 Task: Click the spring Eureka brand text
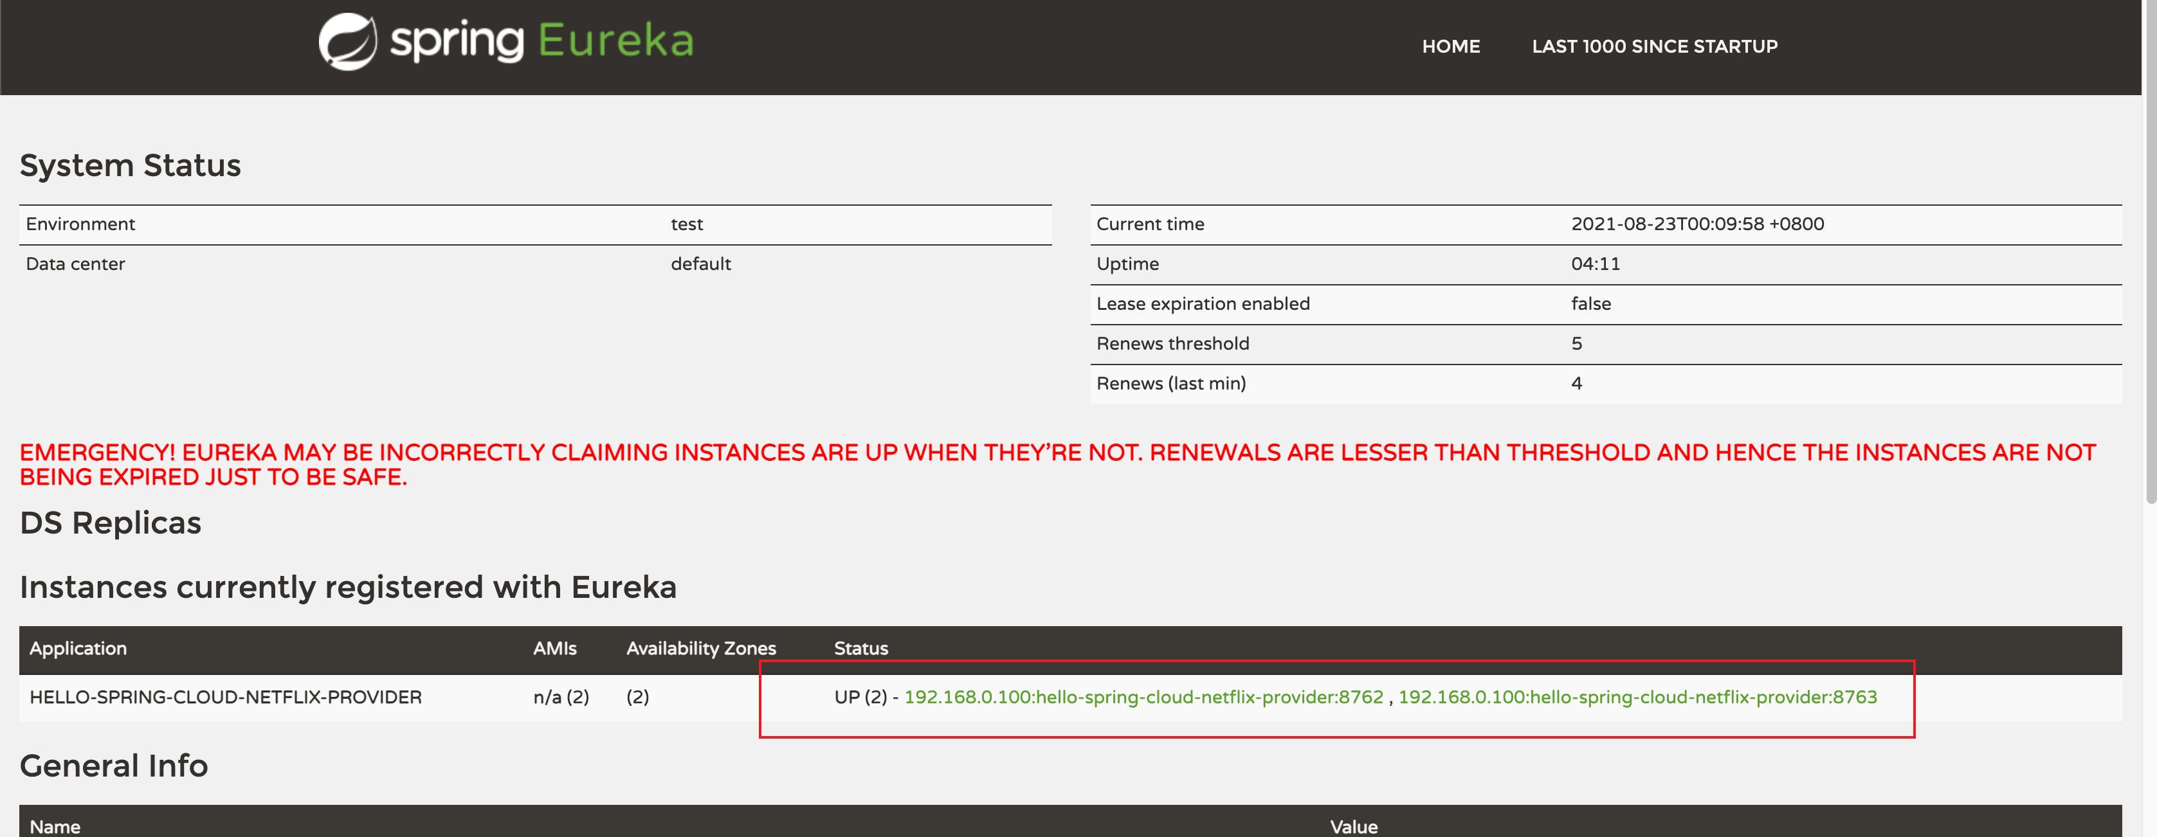click(542, 41)
